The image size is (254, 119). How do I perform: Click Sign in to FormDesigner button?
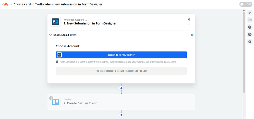[121, 55]
